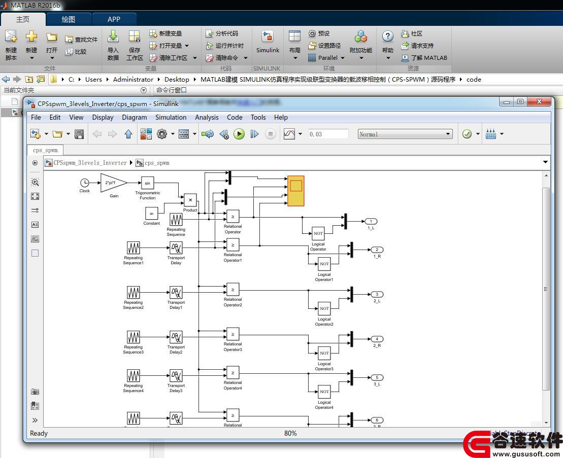Click the Layout button in ribbon

[x=295, y=45]
